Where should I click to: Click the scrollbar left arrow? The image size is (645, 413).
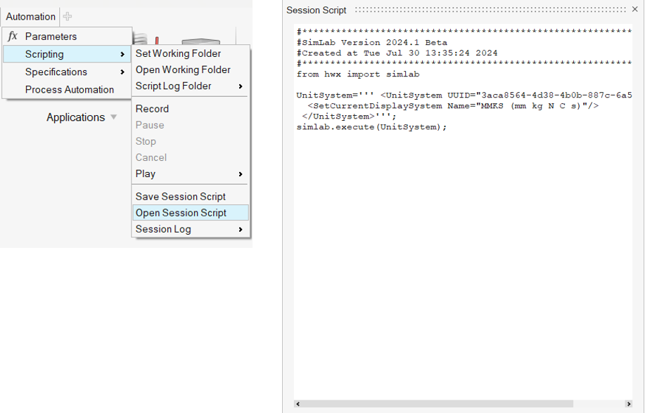pos(298,404)
